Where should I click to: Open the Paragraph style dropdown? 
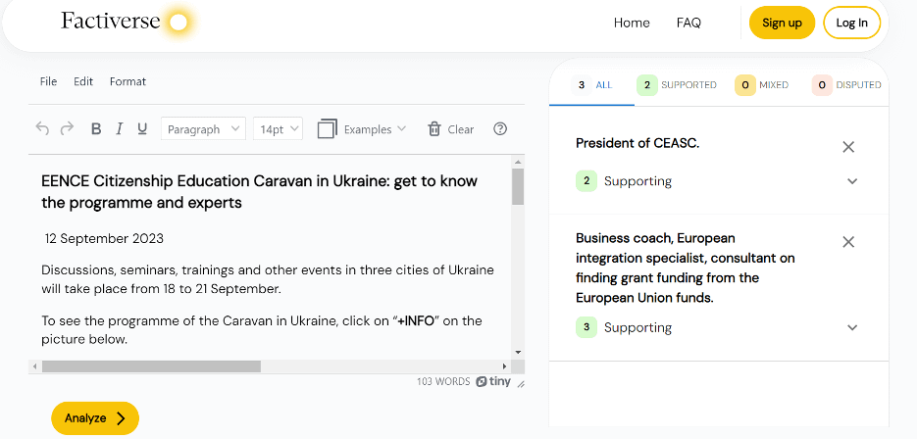click(x=203, y=128)
